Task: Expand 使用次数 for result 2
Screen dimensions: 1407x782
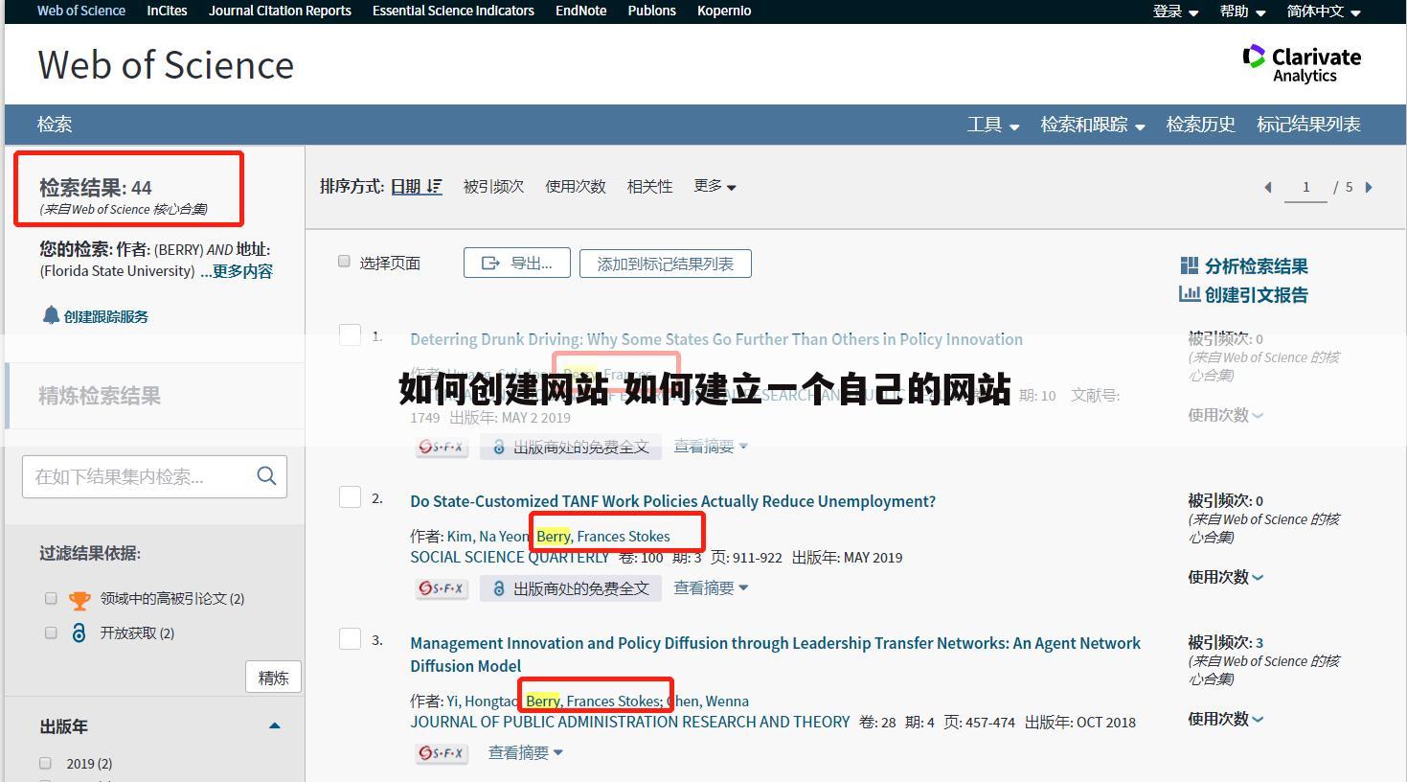Action: click(1225, 576)
